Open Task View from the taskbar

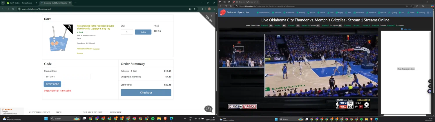click(84, 119)
